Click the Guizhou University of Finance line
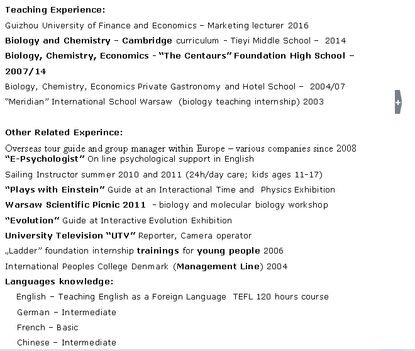Image resolution: width=415 pixels, height=351 pixels. pos(157,26)
